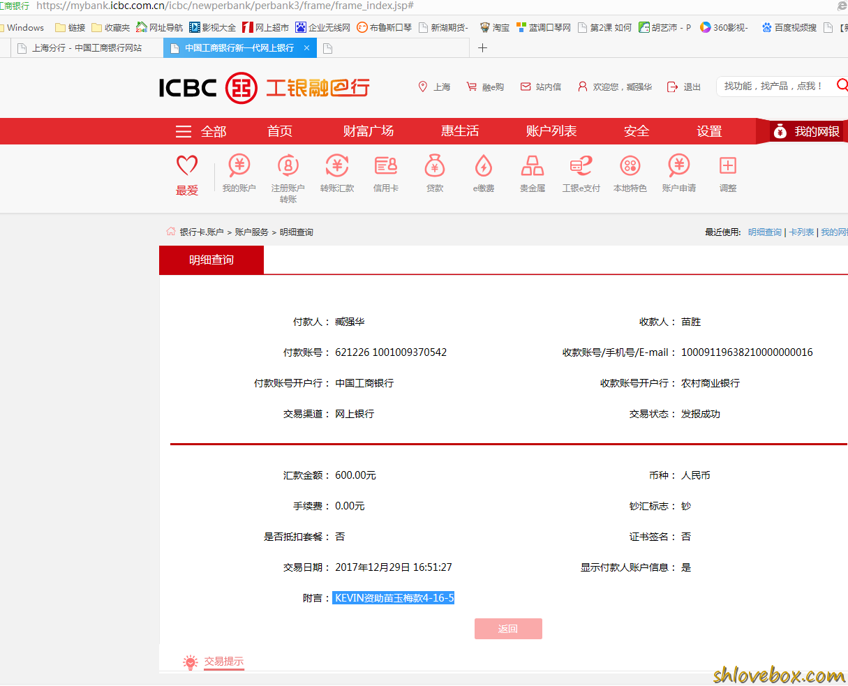Open the 贵金属 precious metals icon

coord(533,166)
